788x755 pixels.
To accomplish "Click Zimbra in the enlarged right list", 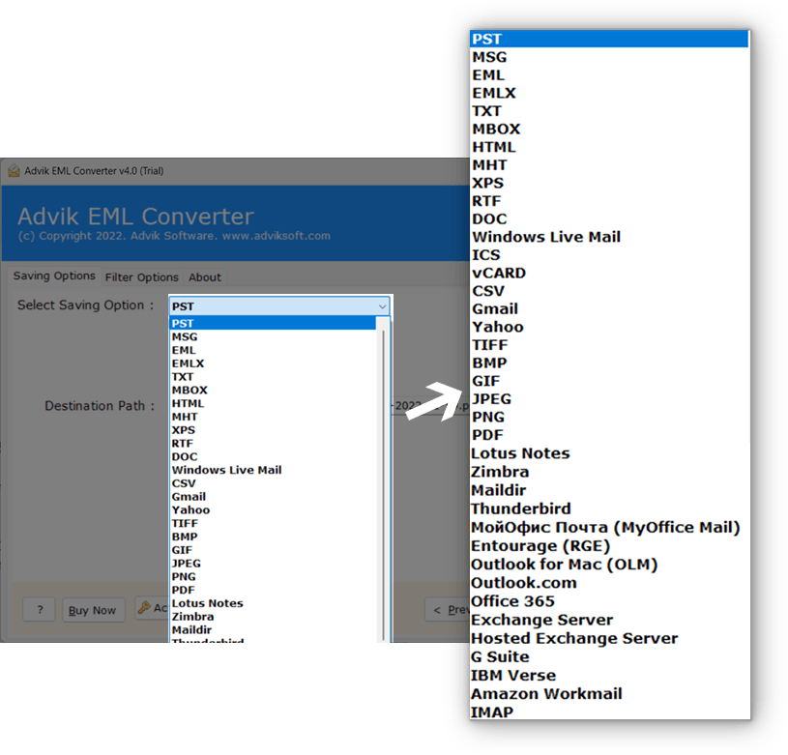I will point(609,472).
